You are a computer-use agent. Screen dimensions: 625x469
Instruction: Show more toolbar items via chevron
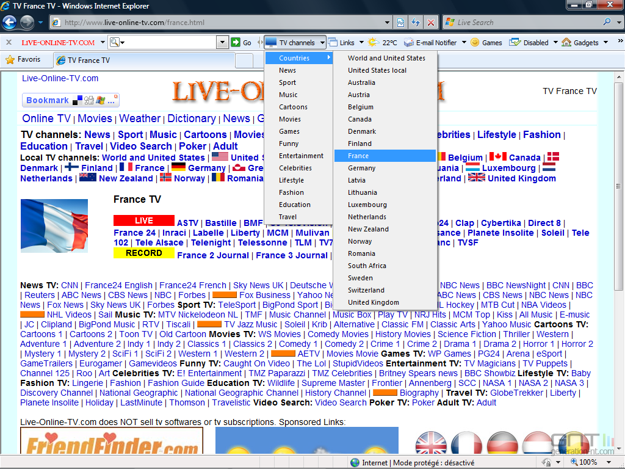pos(620,41)
